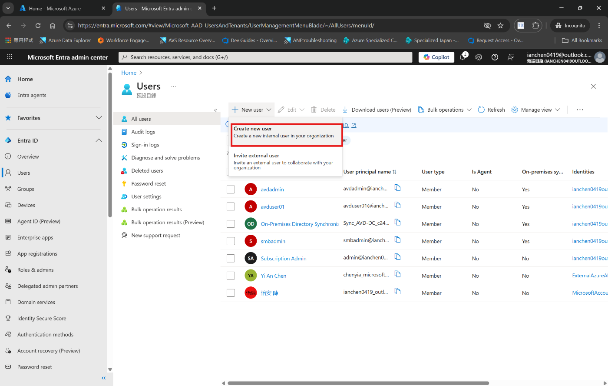Image resolution: width=608 pixels, height=386 pixels.
Task: Go to browser home page
Action: 53,26
